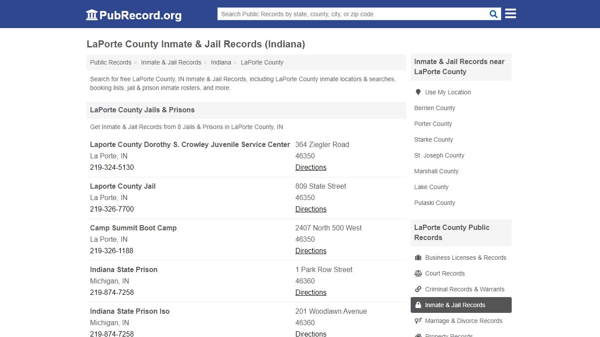This screenshot has height=337, width=600.
Task: Select LaPorte County breadcrumb
Action: point(262,62)
